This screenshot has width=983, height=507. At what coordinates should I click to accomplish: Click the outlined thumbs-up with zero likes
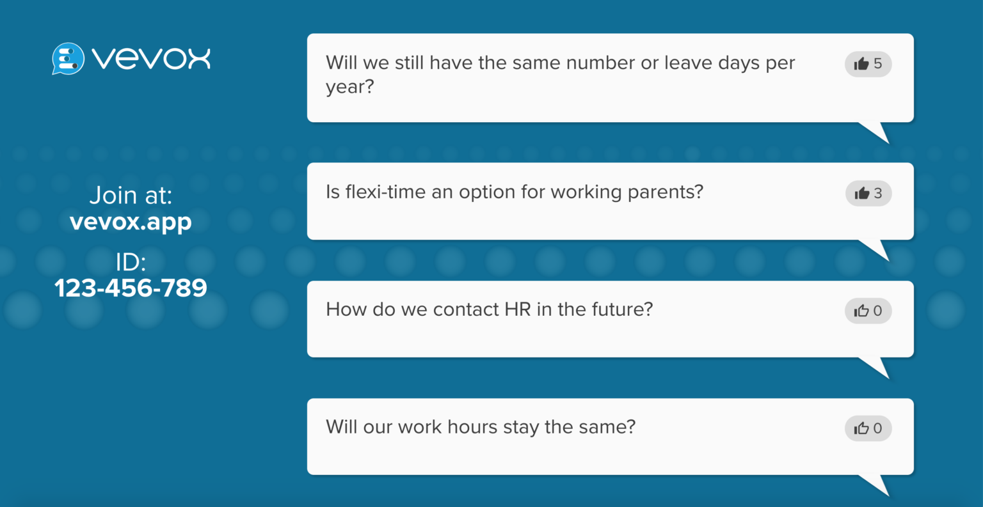(x=868, y=311)
